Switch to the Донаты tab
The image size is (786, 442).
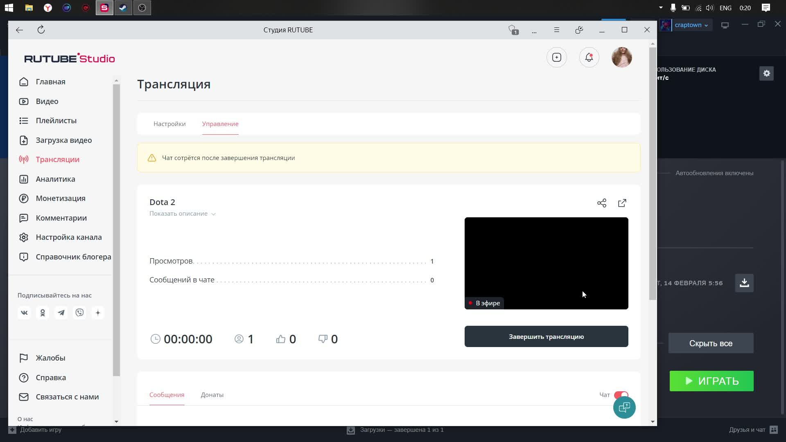pos(212,395)
